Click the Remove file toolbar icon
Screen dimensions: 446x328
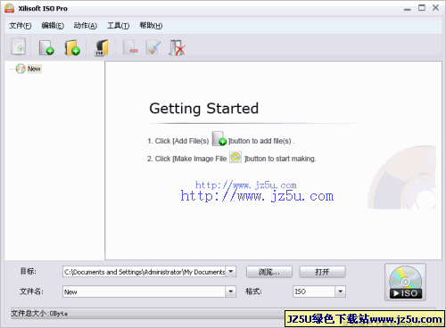coord(130,47)
